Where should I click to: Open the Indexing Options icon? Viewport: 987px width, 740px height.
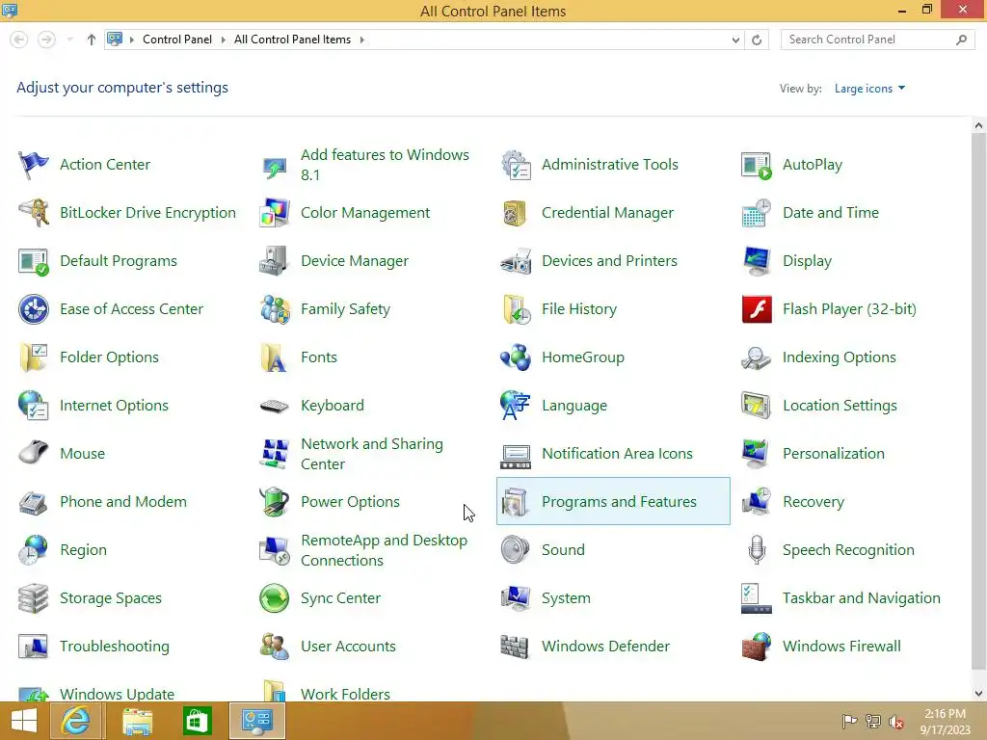click(x=756, y=357)
